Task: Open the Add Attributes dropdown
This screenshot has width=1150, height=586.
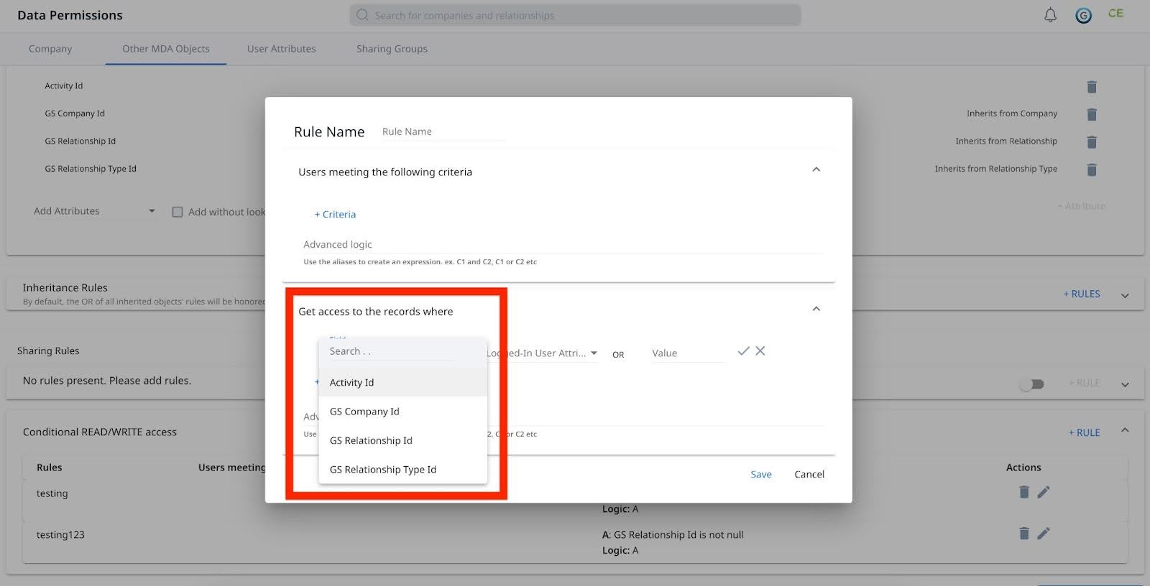Action: (x=94, y=211)
